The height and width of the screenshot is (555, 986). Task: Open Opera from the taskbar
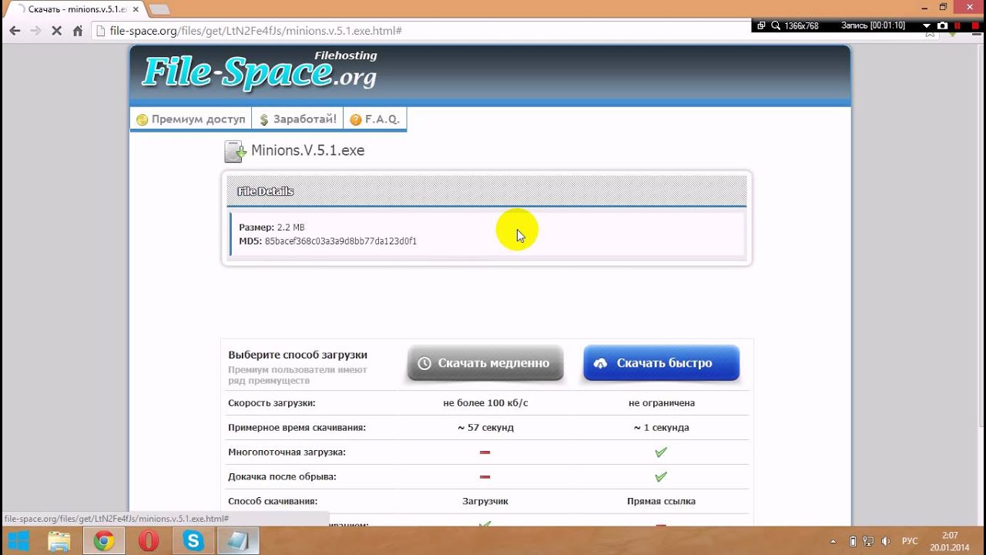coord(149,541)
